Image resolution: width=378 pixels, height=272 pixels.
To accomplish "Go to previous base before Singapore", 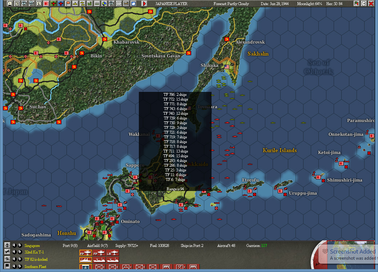I will click(15, 245).
